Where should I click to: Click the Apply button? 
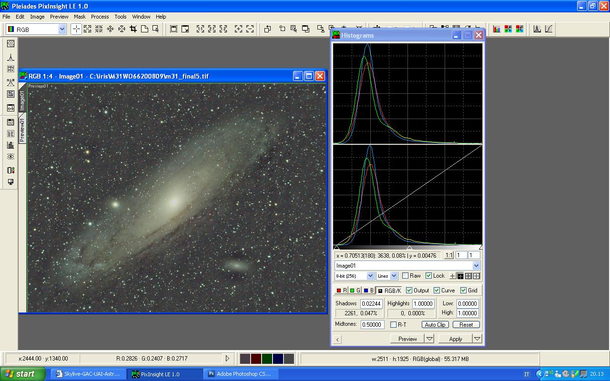point(456,339)
